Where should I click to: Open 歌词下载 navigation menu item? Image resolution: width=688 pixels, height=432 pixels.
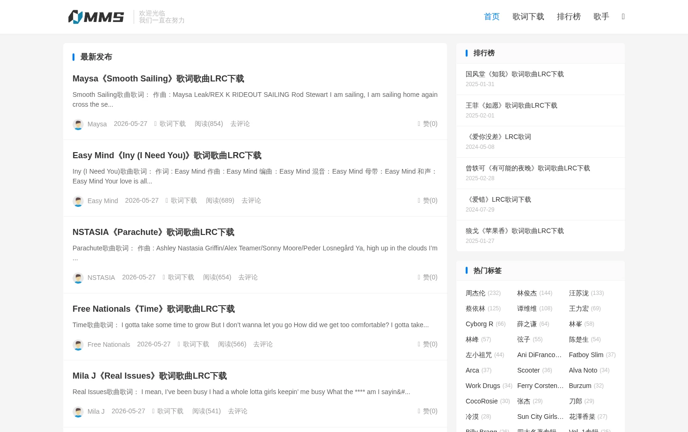[x=528, y=16]
